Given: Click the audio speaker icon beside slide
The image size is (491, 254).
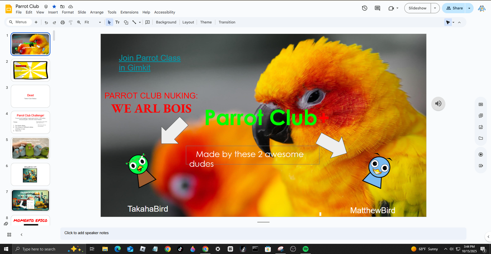Looking at the screenshot, I should coord(438,103).
